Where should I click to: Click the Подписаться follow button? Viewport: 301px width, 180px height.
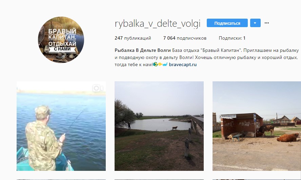point(227,23)
